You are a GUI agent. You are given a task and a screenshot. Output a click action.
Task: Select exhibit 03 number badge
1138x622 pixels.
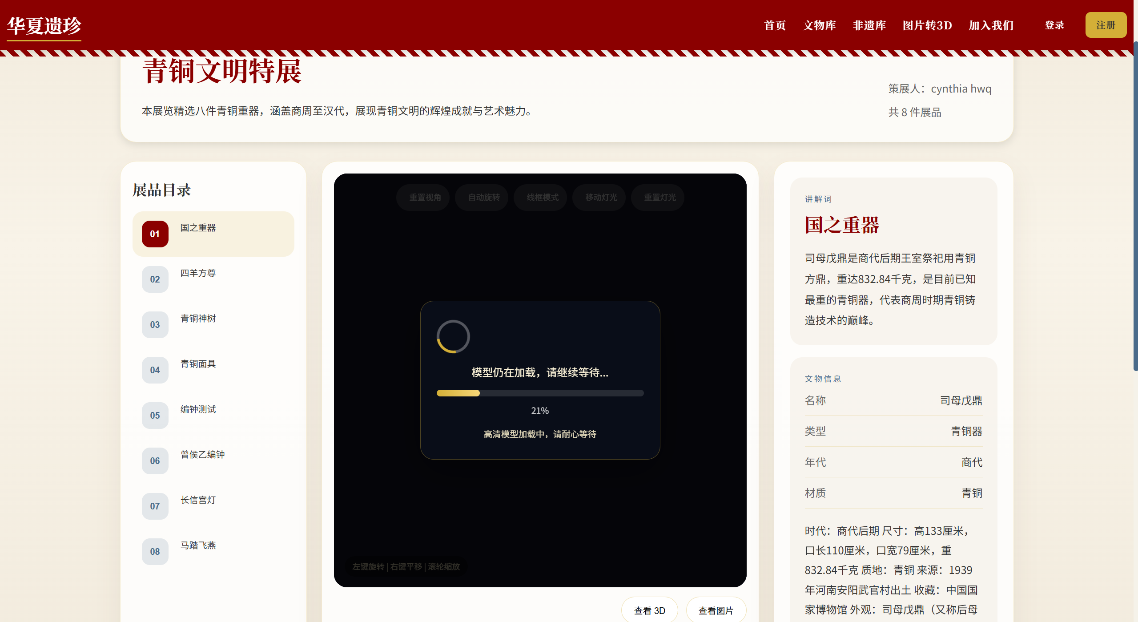pos(155,325)
